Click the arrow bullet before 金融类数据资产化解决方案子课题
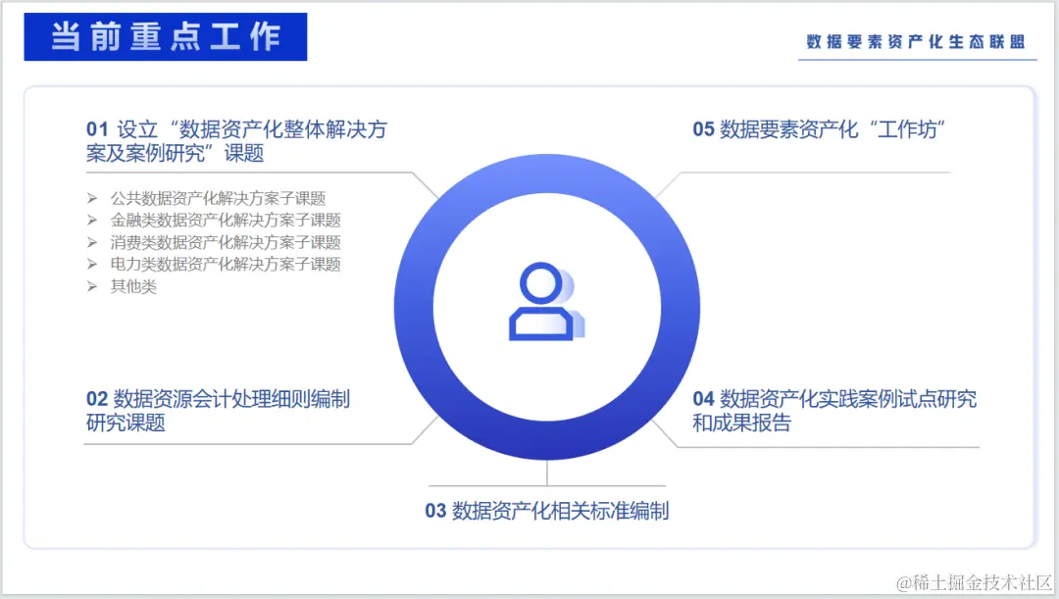The height and width of the screenshot is (599, 1059). point(92,220)
